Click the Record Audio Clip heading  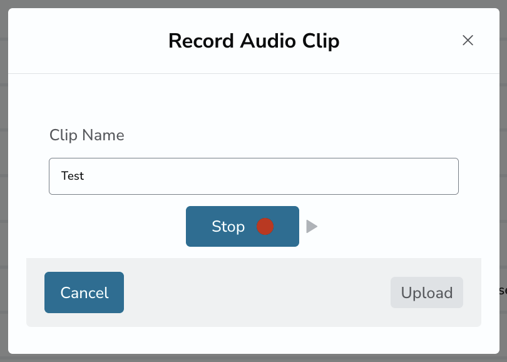(254, 41)
